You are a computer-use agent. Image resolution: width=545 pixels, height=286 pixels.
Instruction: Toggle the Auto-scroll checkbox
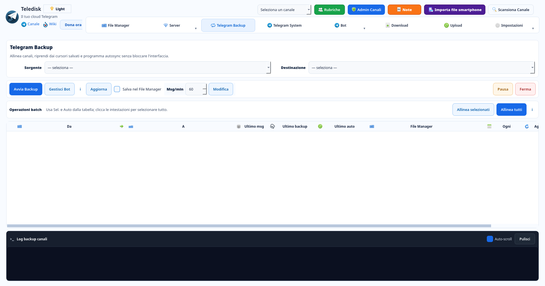click(490, 239)
